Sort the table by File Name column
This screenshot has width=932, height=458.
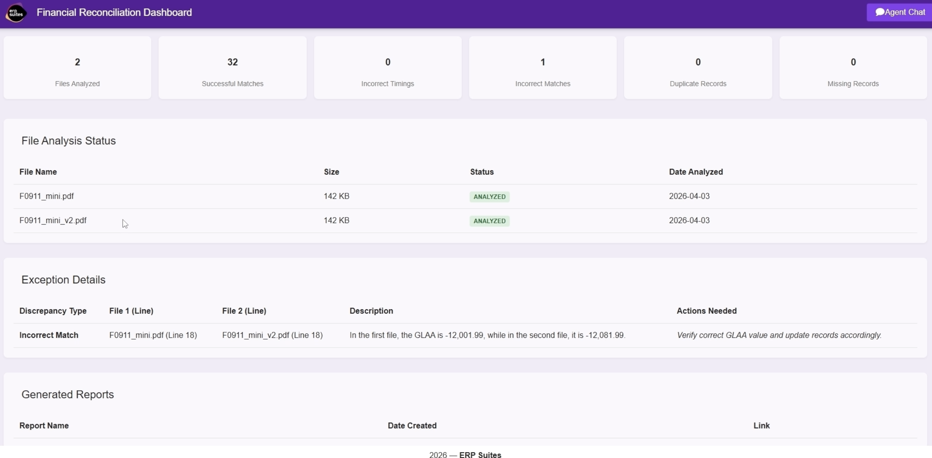pyautogui.click(x=38, y=172)
